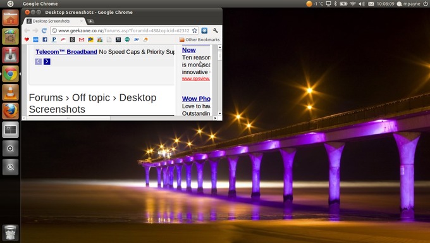
Task: Close the Desktop Screenshots tab
Action: click(x=82, y=21)
